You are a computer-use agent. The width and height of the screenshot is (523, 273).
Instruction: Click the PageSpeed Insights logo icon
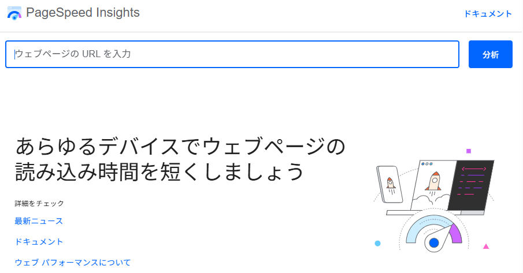click(x=14, y=13)
